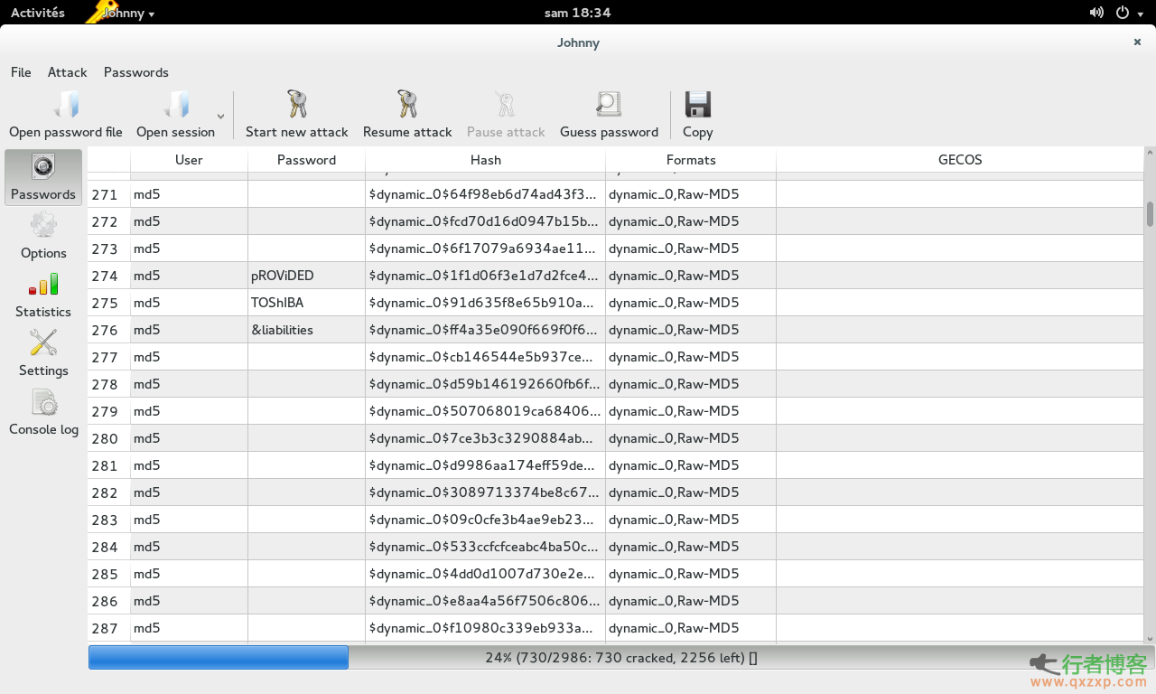This screenshot has height=694, width=1156.
Task: Click hash $dynamic_0$cb146544e5b937ce...
Action: pos(485,357)
